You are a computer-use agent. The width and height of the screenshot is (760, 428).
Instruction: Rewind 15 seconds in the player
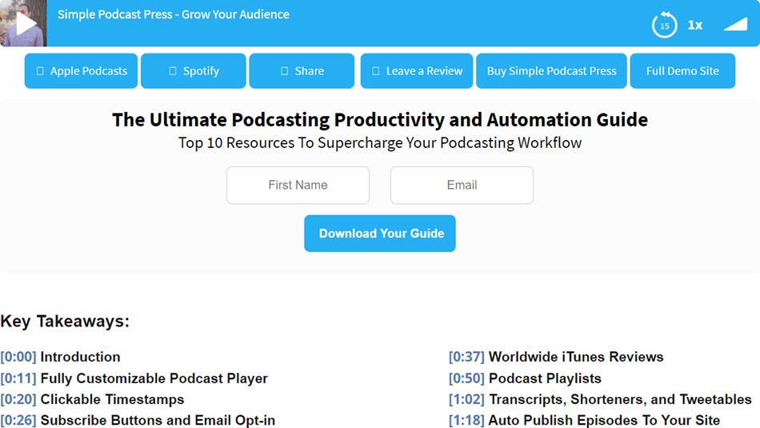[665, 25]
